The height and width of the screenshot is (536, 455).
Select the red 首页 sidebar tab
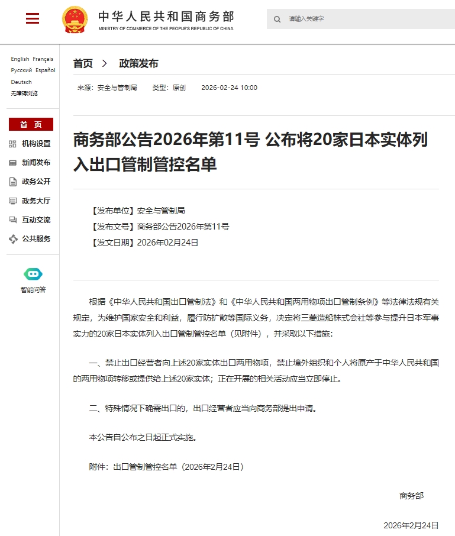pyautogui.click(x=31, y=124)
